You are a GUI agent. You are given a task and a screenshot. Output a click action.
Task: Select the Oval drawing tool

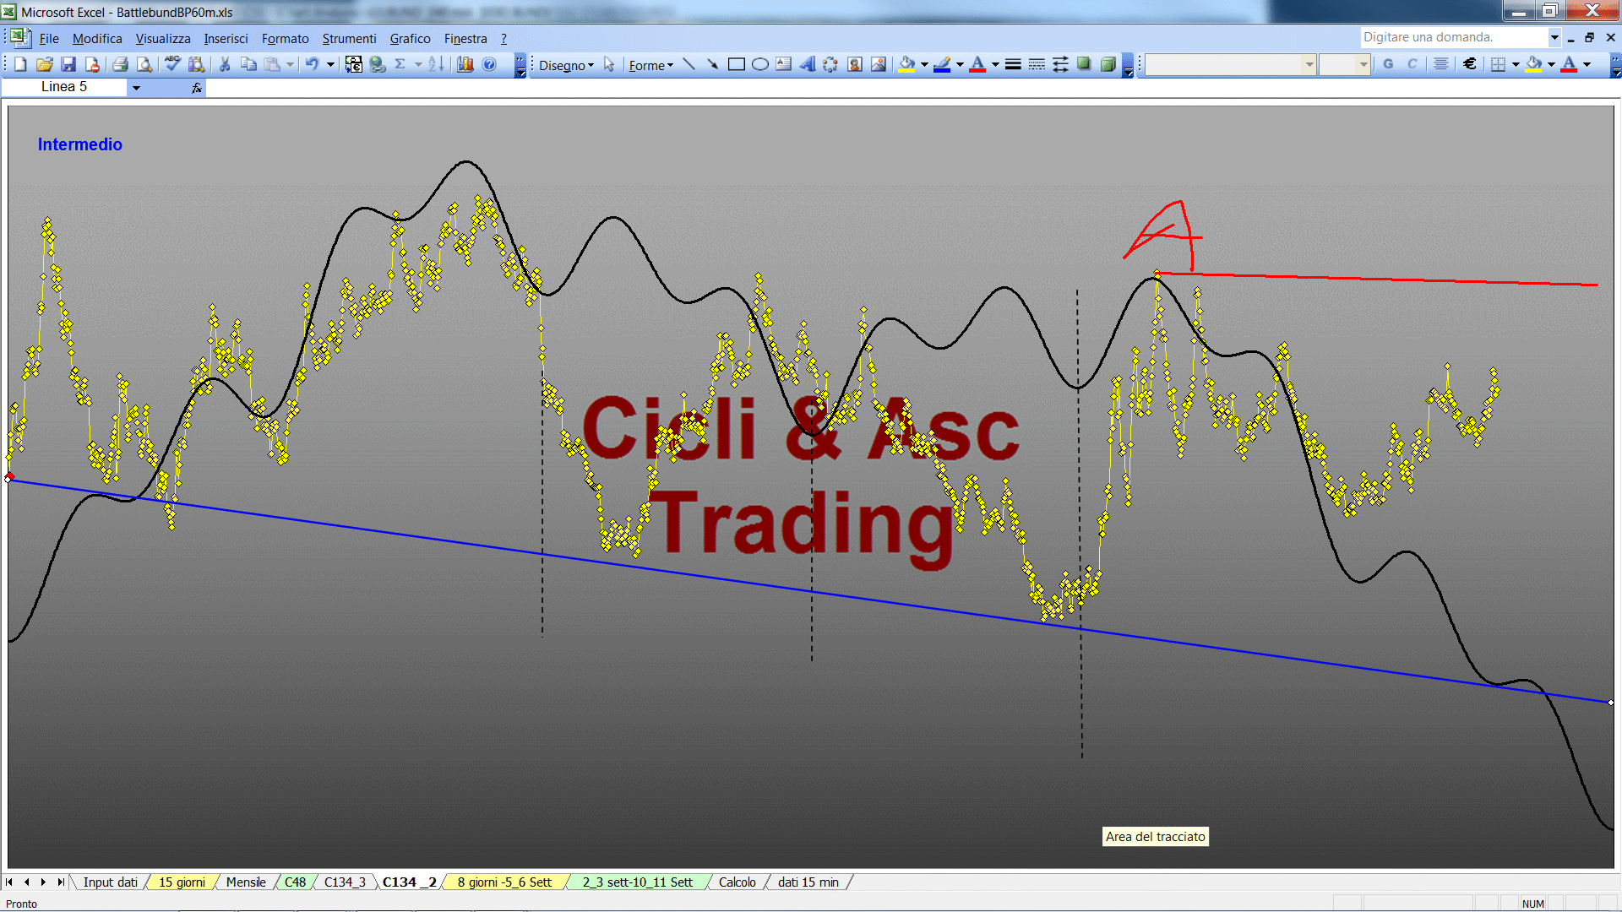(759, 64)
